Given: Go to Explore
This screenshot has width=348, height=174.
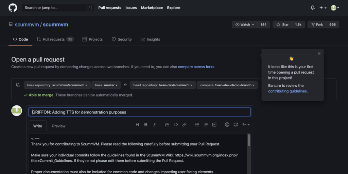Looking at the screenshot, I should click(x=174, y=8).
